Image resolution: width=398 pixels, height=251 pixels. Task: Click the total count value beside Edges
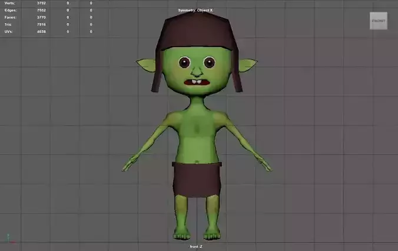tap(41, 11)
